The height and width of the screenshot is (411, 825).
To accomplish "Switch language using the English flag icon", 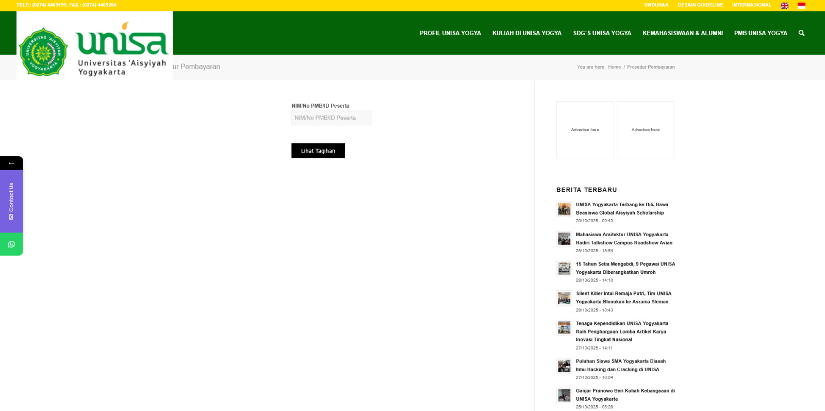I will [x=784, y=6].
